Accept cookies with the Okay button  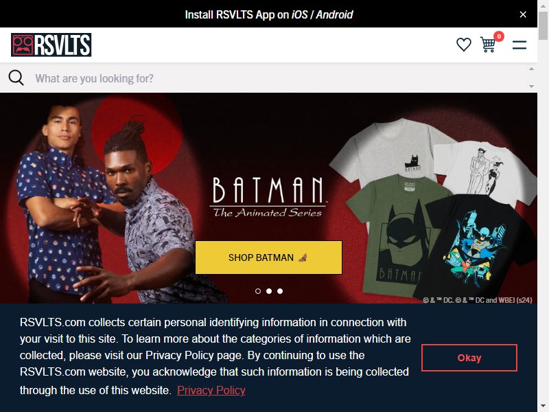469,358
